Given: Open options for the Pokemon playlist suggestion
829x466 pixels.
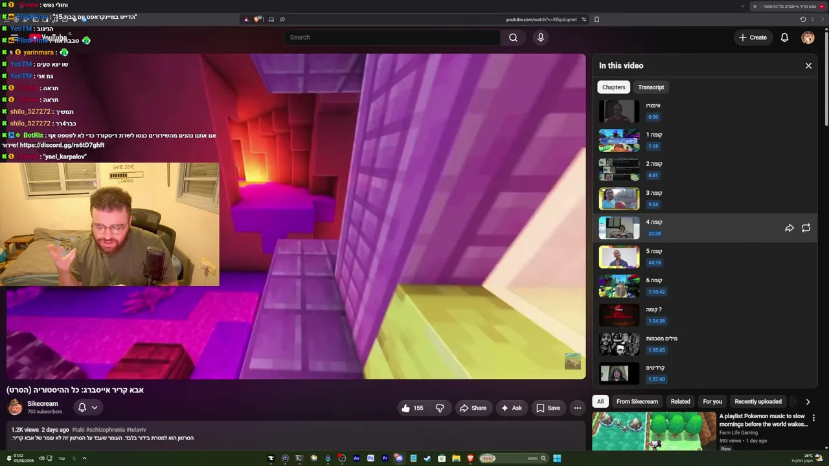Looking at the screenshot, I should click(x=813, y=418).
